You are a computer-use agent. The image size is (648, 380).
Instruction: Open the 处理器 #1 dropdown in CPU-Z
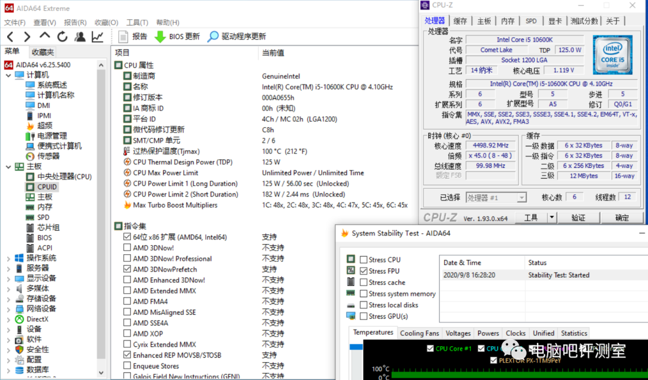point(521,198)
